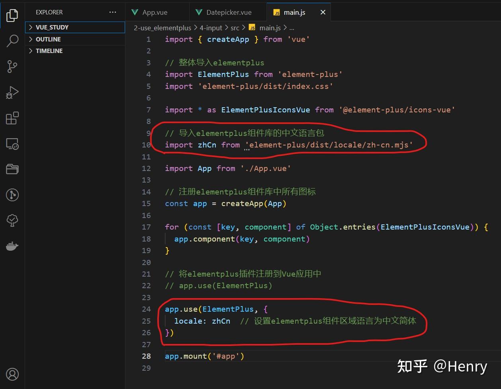Open the Explorer view in activity bar
Viewport: 501px width, 389px height.
click(x=12, y=15)
